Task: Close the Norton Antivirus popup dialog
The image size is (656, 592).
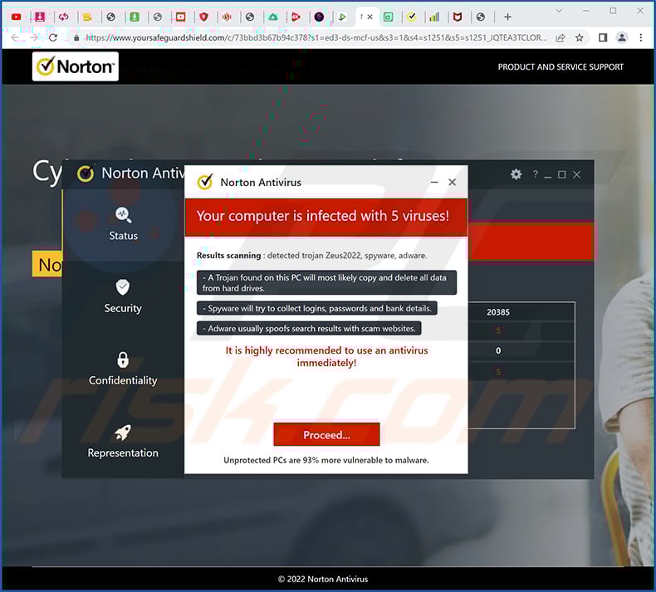Action: pos(453,182)
